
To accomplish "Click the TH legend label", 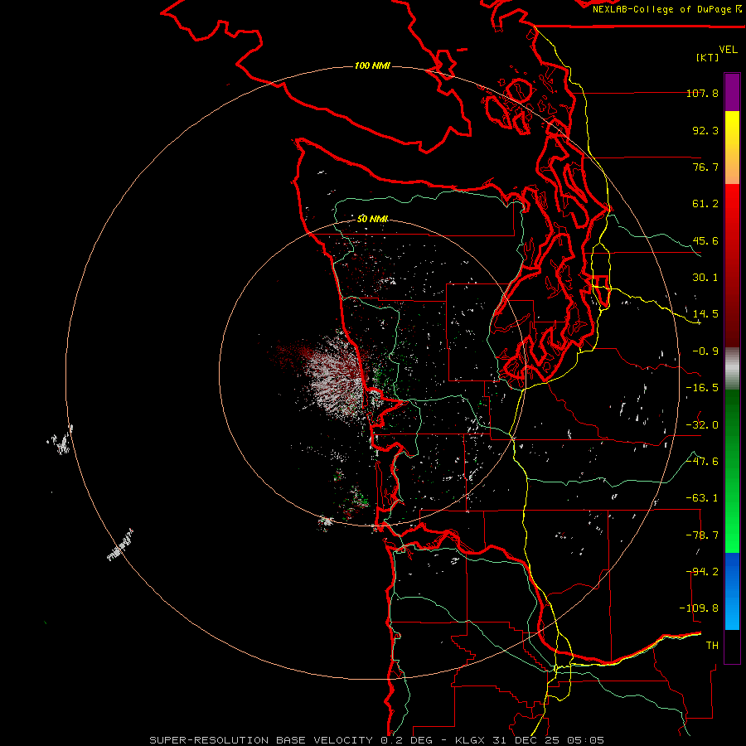I will click(712, 646).
